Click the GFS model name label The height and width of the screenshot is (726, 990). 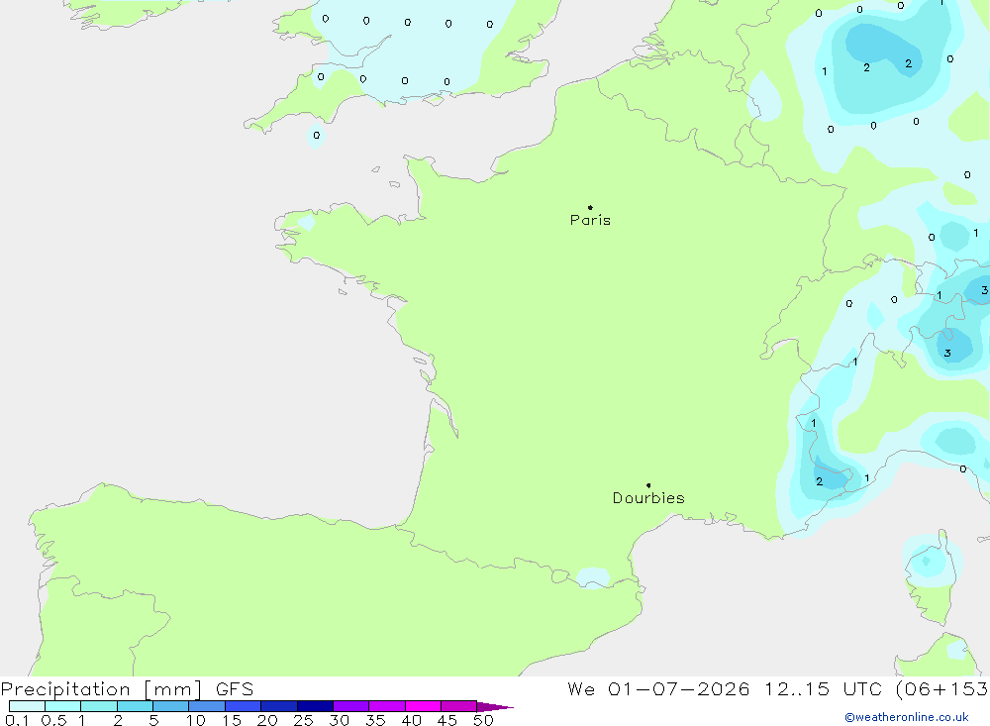point(235,688)
